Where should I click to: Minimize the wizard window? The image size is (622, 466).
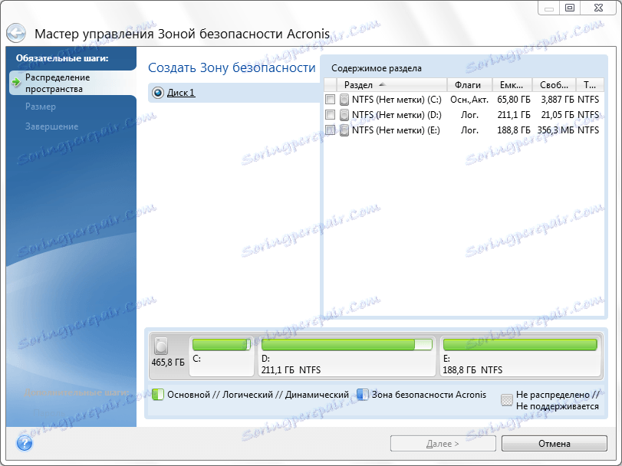[549, 8]
